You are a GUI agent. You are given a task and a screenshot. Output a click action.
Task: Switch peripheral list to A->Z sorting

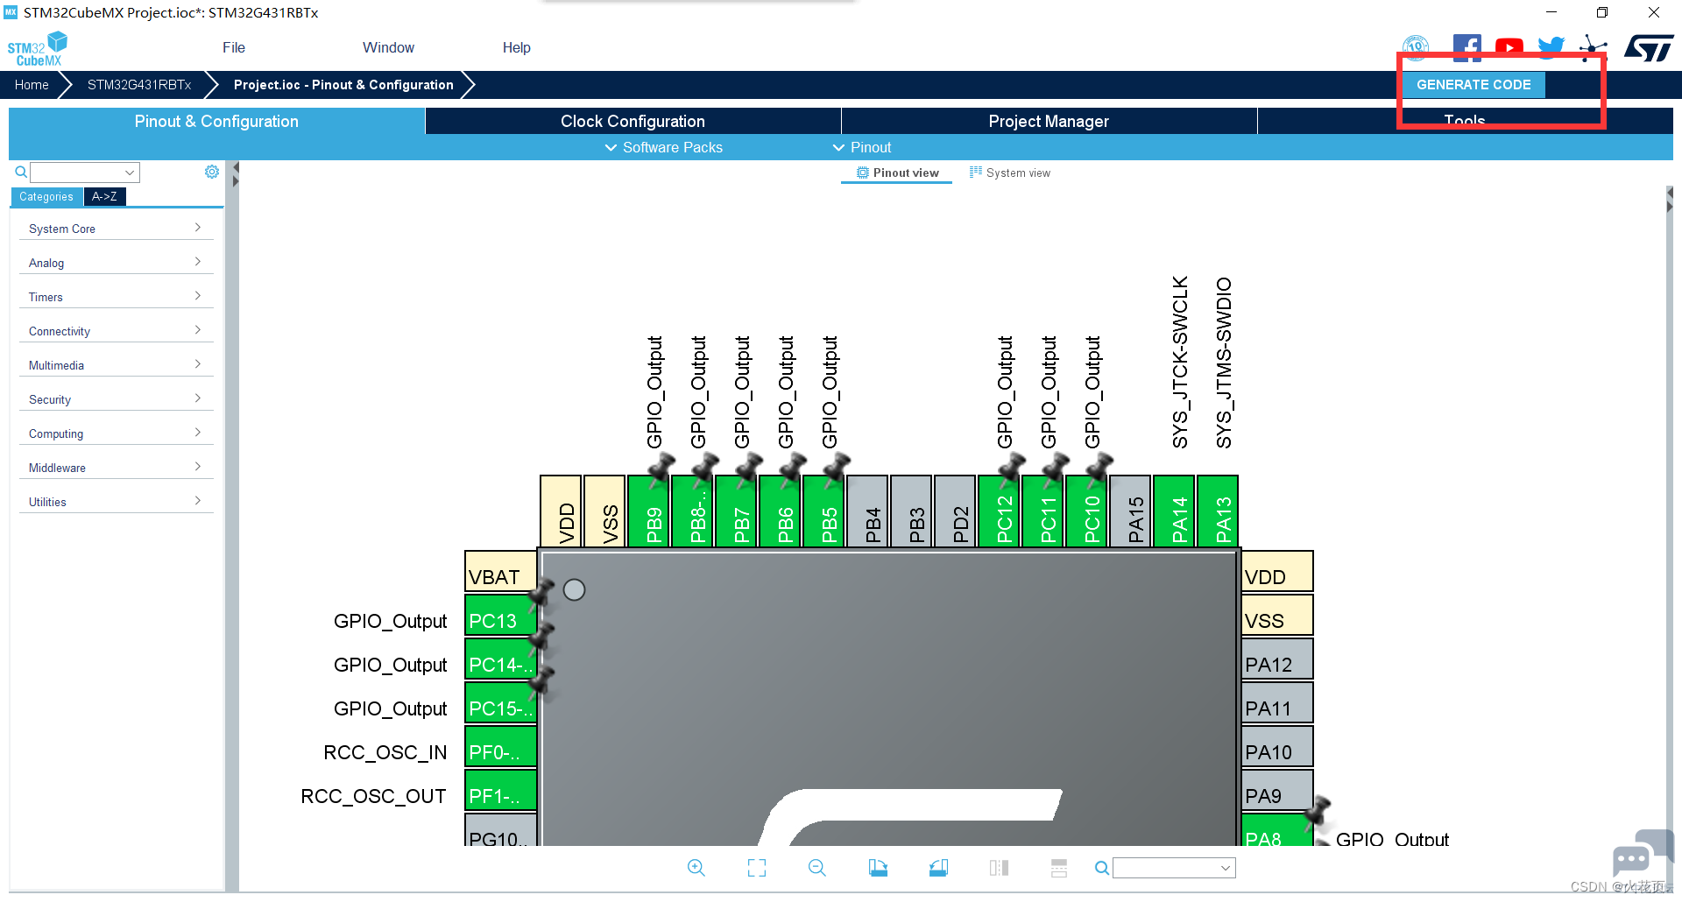(104, 197)
